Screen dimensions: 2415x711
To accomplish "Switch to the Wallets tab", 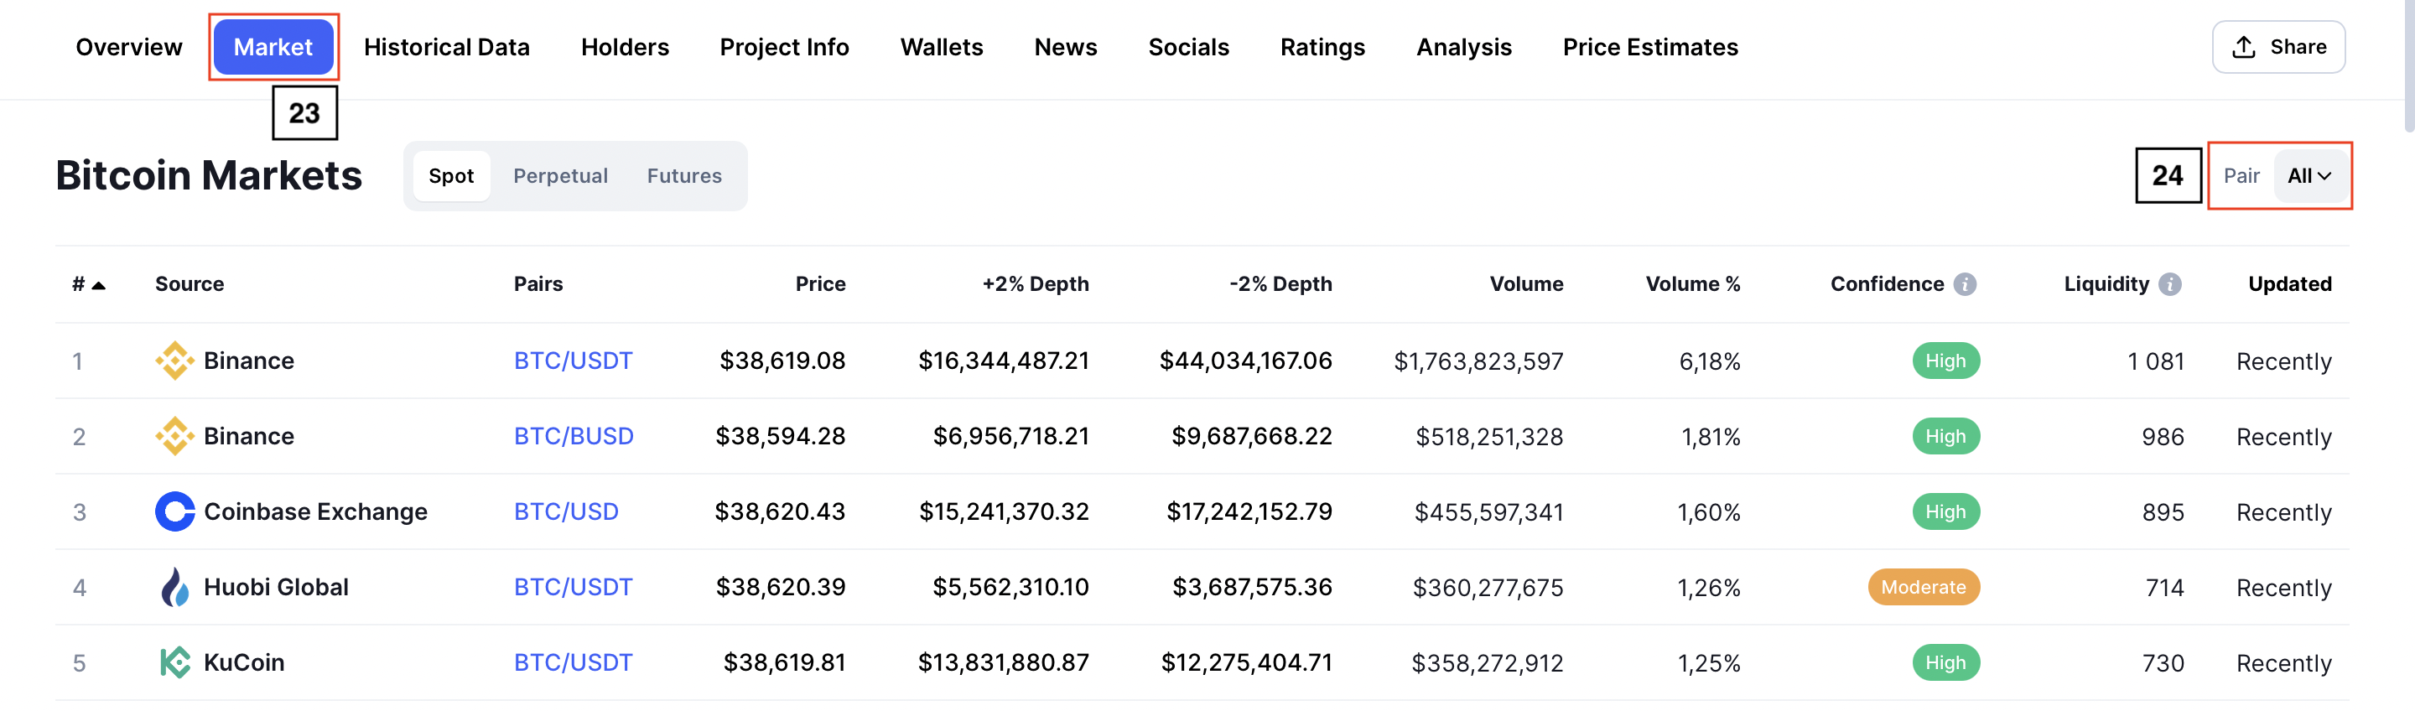I will (x=941, y=47).
